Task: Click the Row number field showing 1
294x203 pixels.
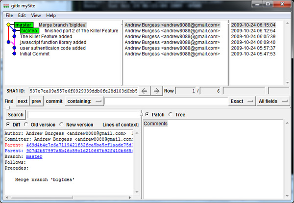Action: click(185, 91)
